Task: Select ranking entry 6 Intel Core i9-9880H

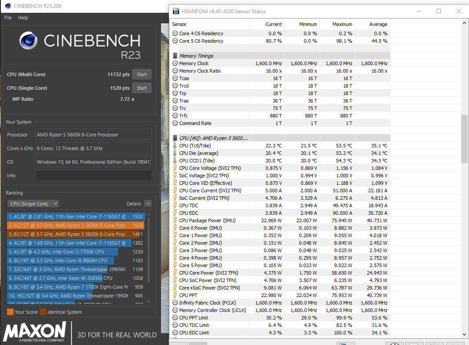Action: (76, 261)
